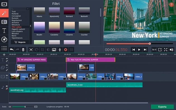This screenshot has height=110, width=176.
Task: Open the Negozio store button
Action: [x=20, y=42]
